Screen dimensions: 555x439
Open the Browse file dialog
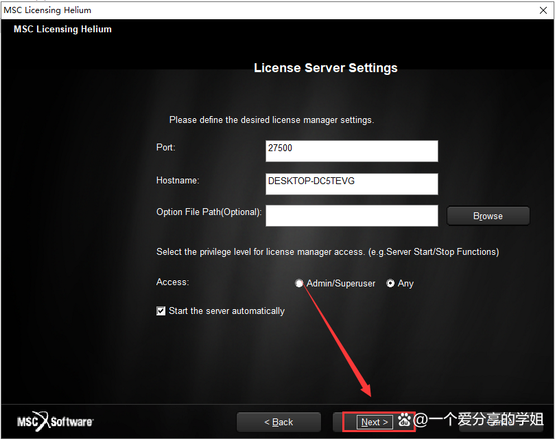pos(488,216)
